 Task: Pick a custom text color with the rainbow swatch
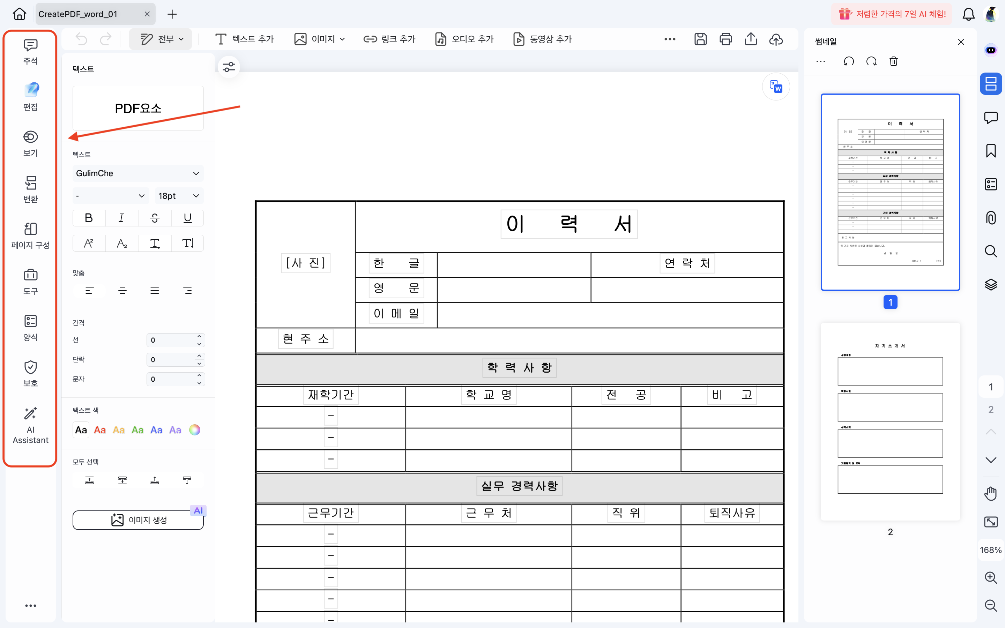(x=194, y=429)
